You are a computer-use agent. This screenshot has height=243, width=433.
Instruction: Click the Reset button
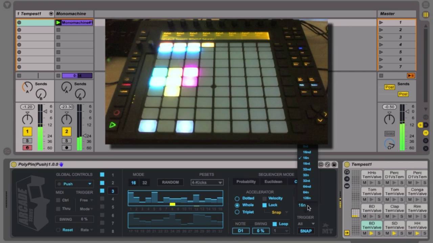[x=67, y=230]
